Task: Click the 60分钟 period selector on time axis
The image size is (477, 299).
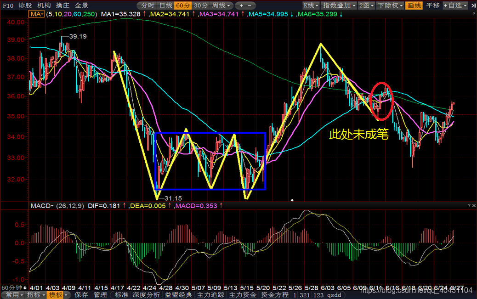Action: point(14,288)
